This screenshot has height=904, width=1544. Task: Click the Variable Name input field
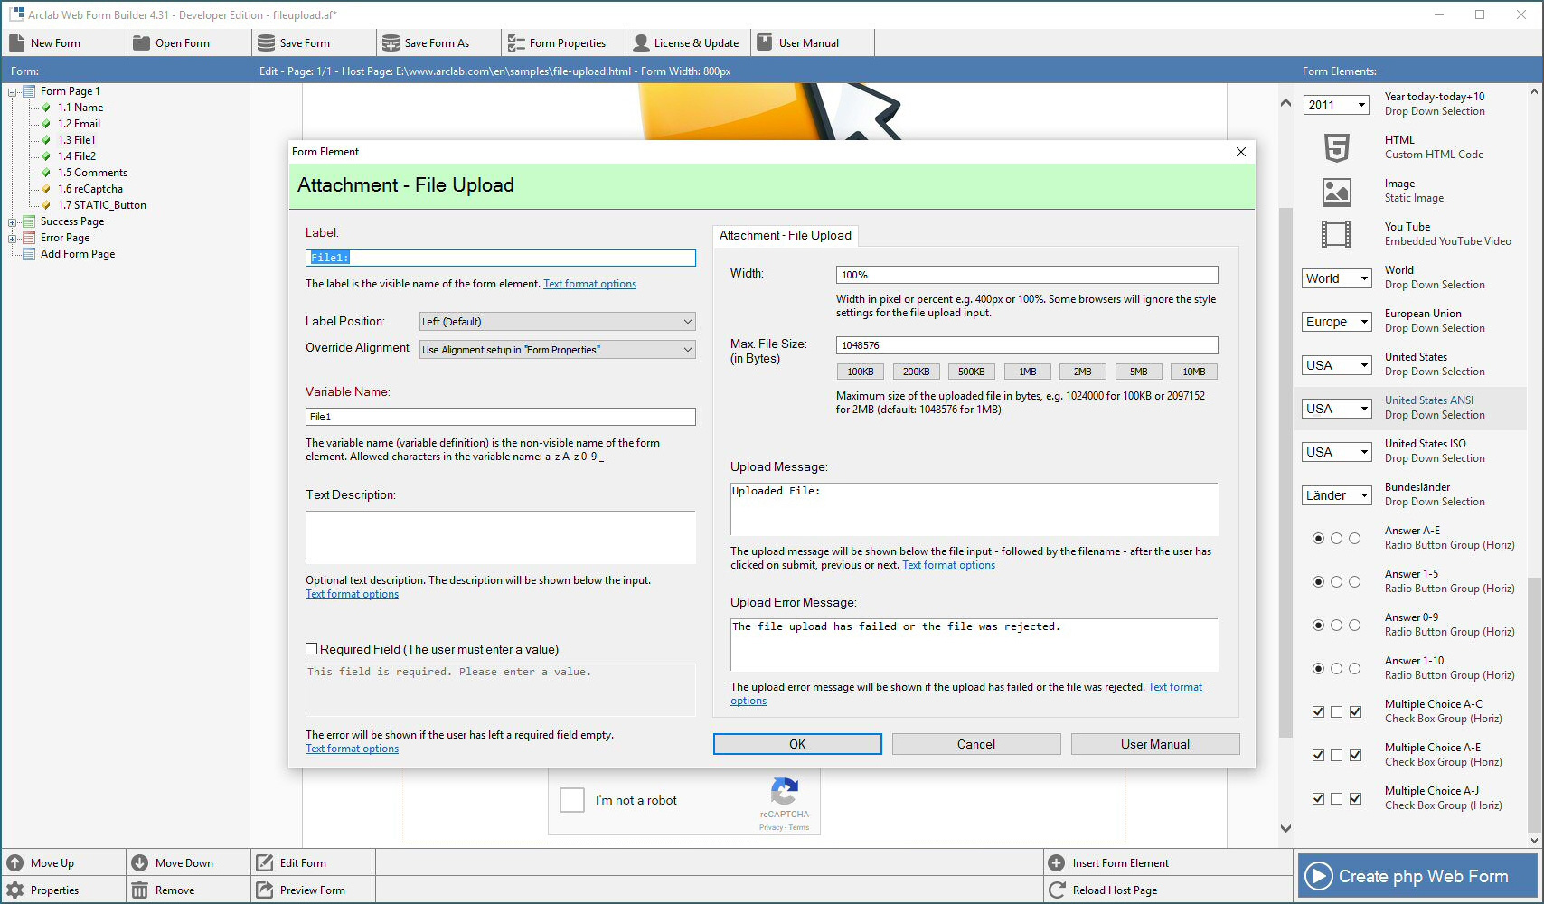500,417
